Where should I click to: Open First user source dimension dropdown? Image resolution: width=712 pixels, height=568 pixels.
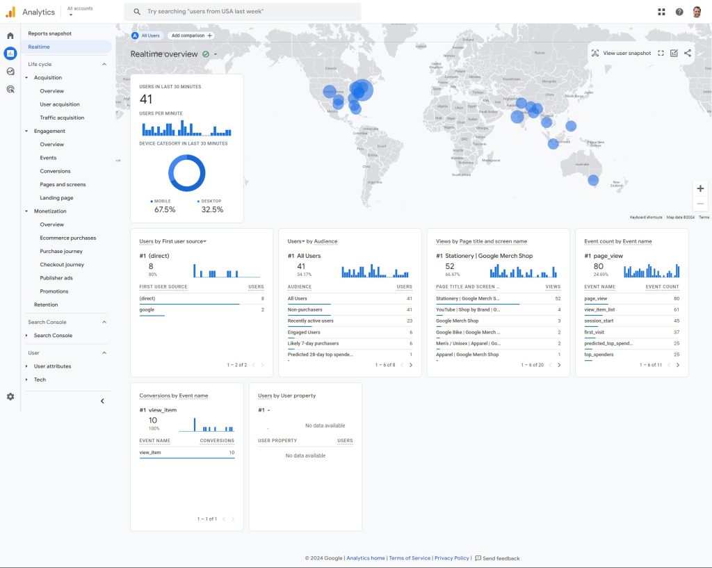[184, 241]
